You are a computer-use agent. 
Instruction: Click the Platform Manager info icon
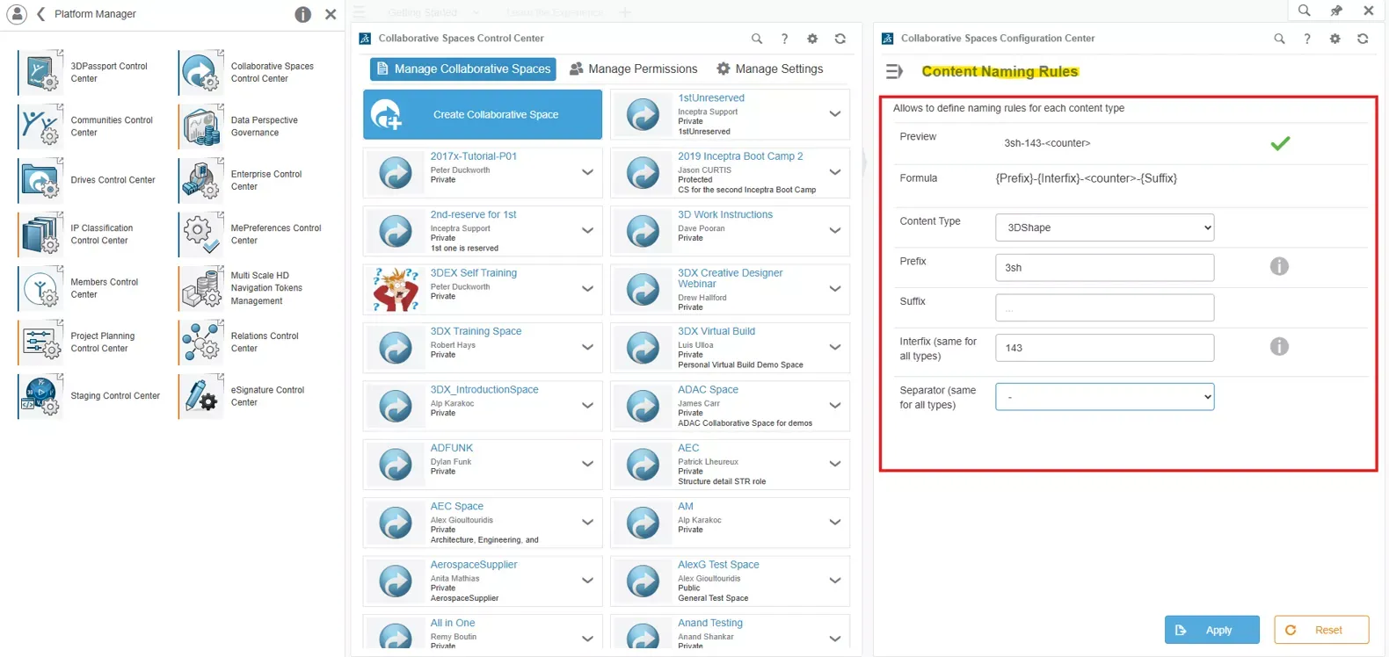pyautogui.click(x=302, y=14)
